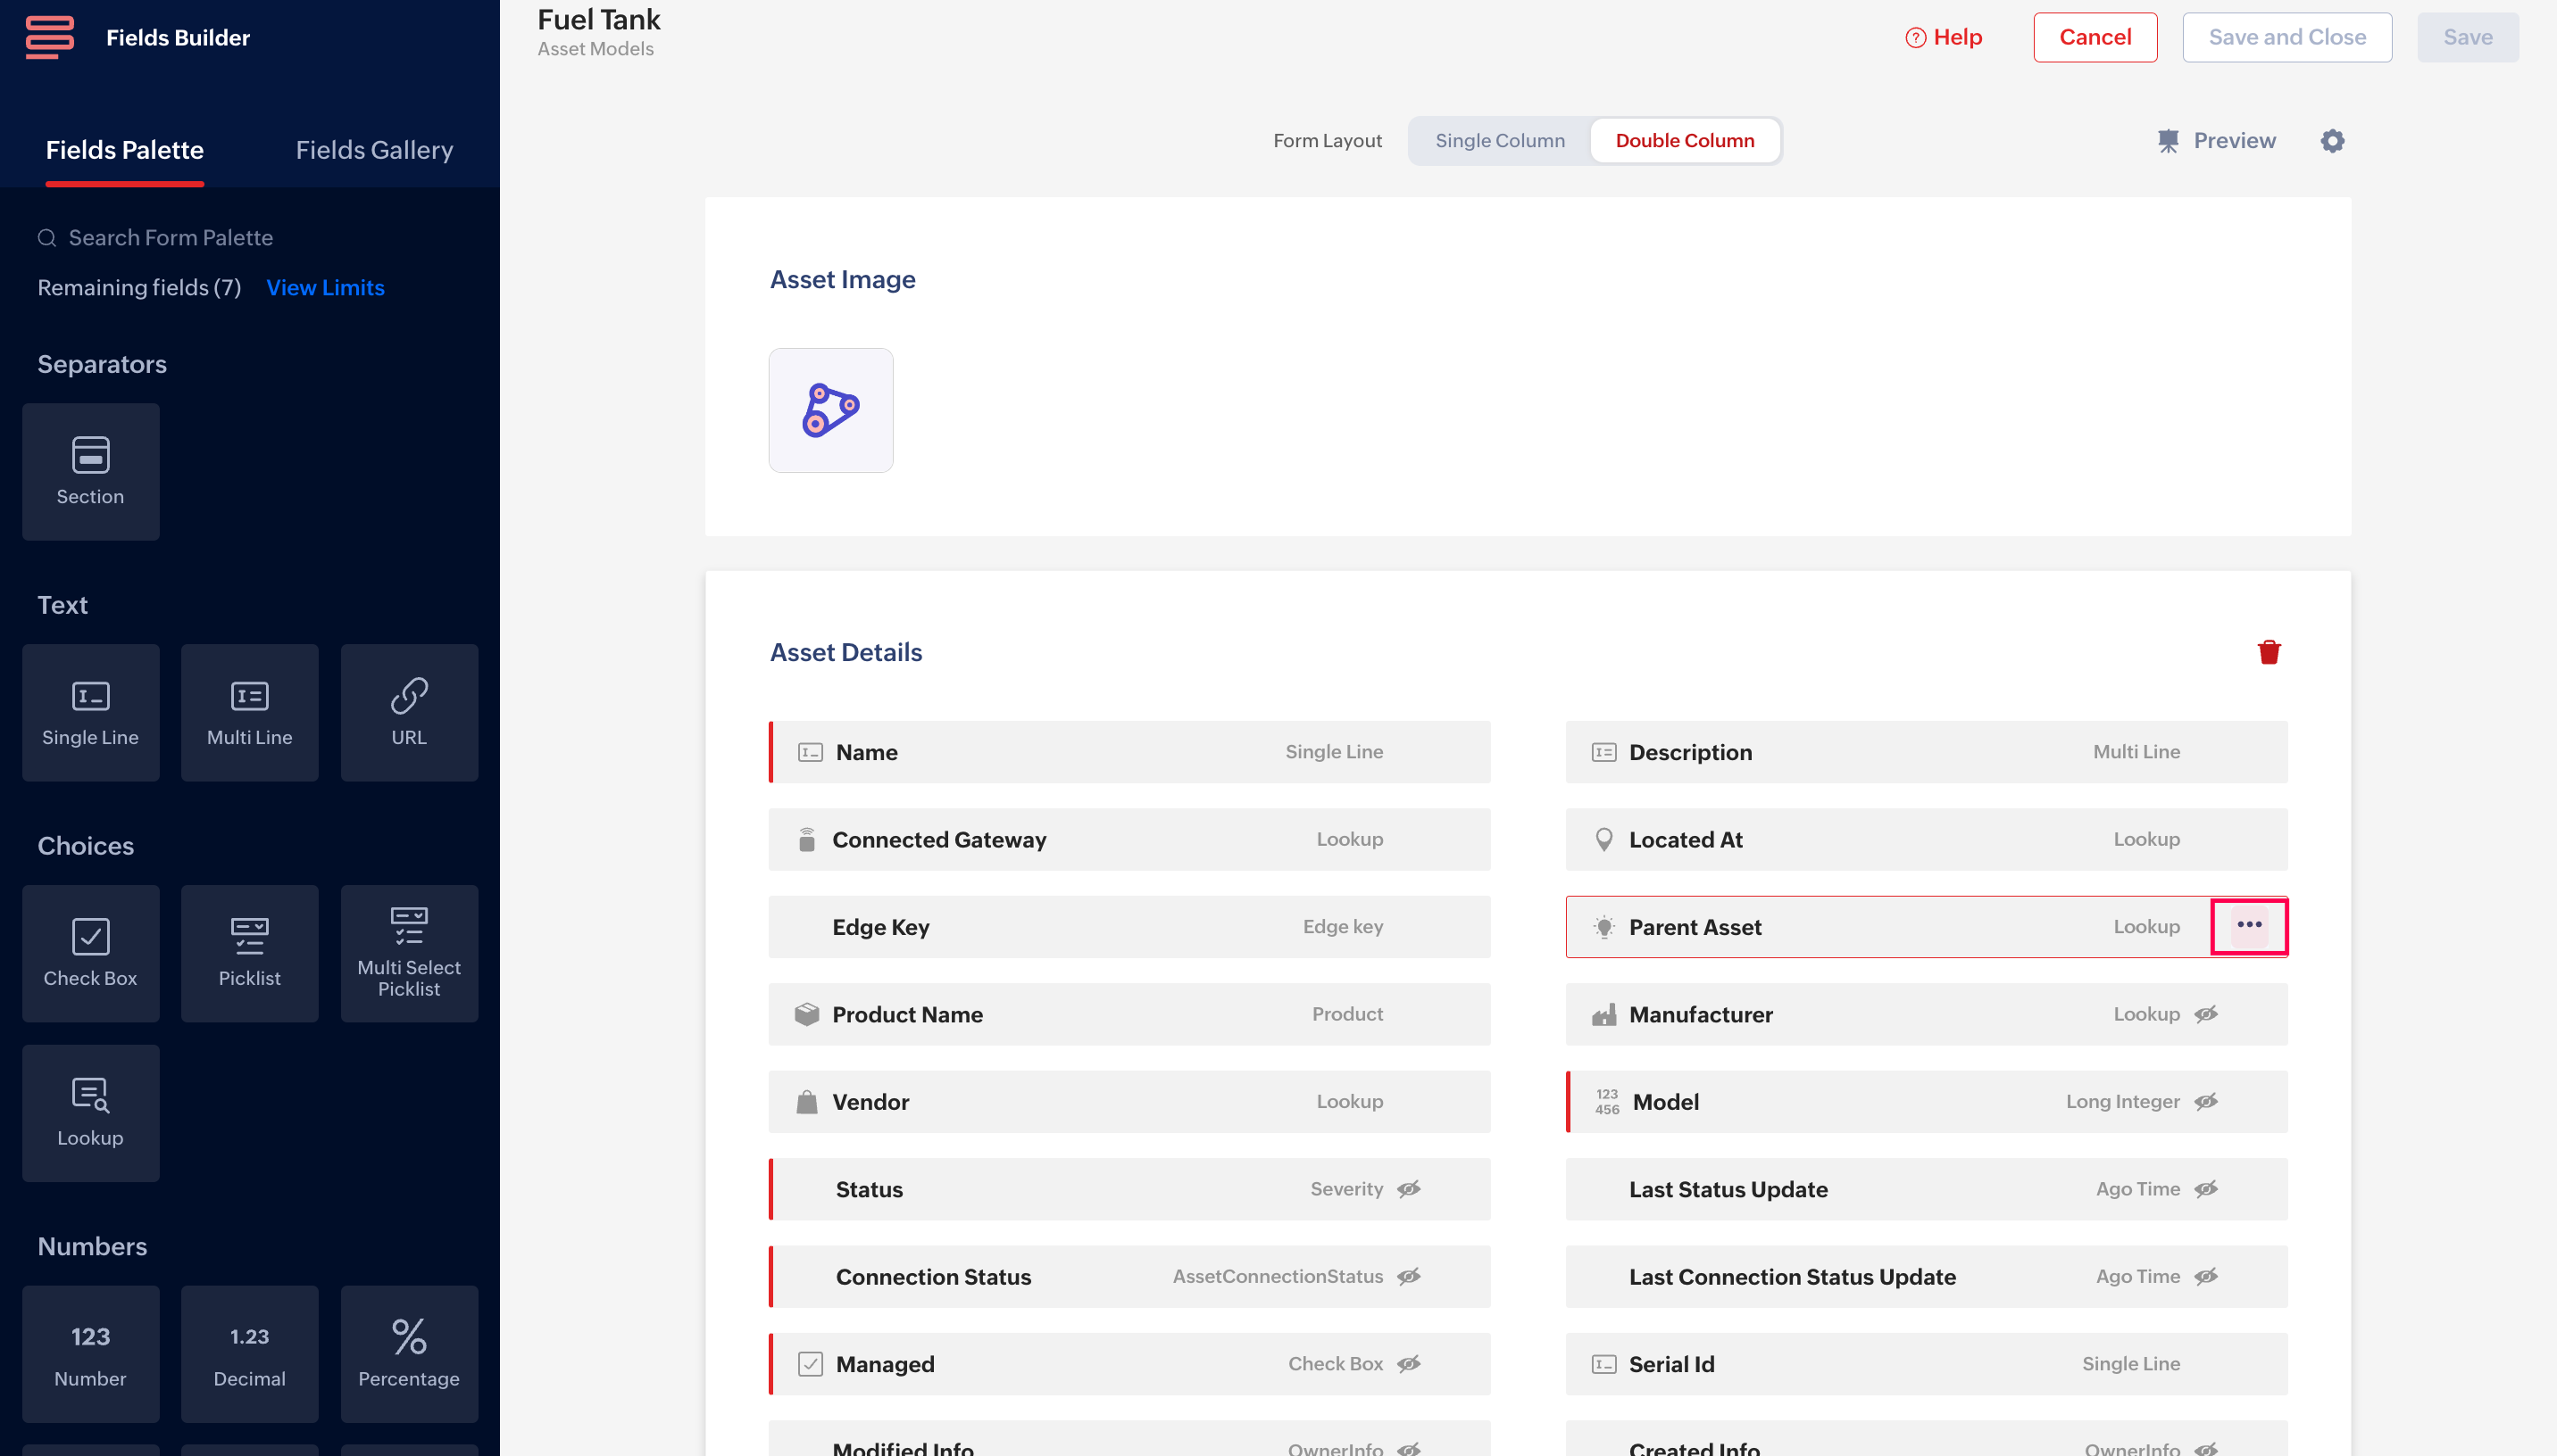Pick the Multi Select Picklist field tile
This screenshot has width=2557, height=1456.
(408, 952)
